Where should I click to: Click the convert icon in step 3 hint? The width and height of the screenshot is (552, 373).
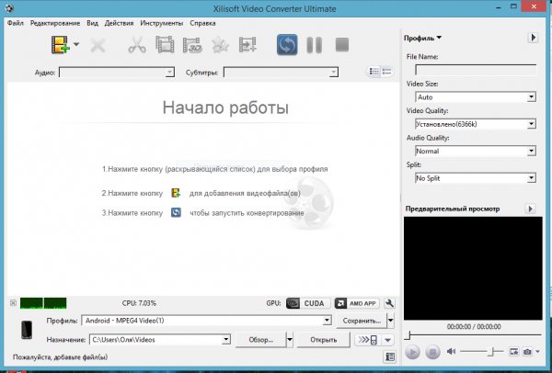point(176,213)
